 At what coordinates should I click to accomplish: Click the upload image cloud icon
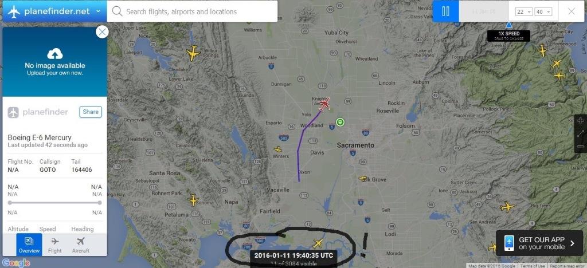tap(55, 54)
